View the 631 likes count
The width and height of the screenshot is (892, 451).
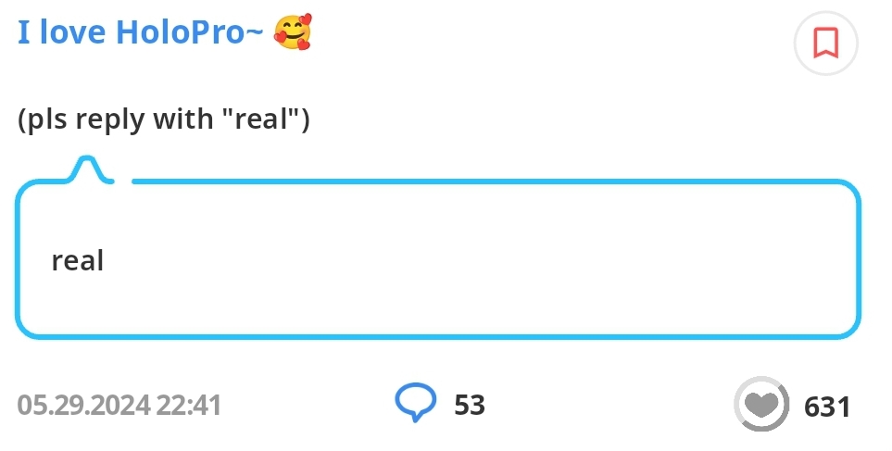(827, 407)
